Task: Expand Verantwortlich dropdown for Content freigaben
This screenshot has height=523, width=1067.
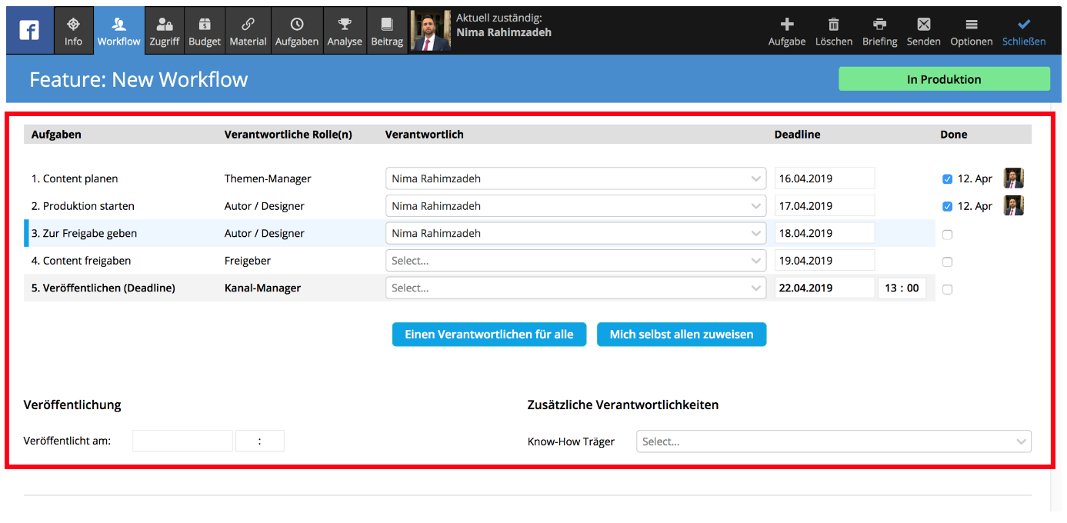Action: point(575,261)
